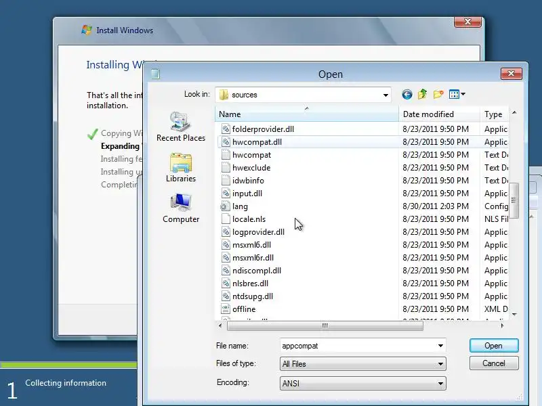Sort files by the Name column
The width and height of the screenshot is (542, 406).
point(307,114)
